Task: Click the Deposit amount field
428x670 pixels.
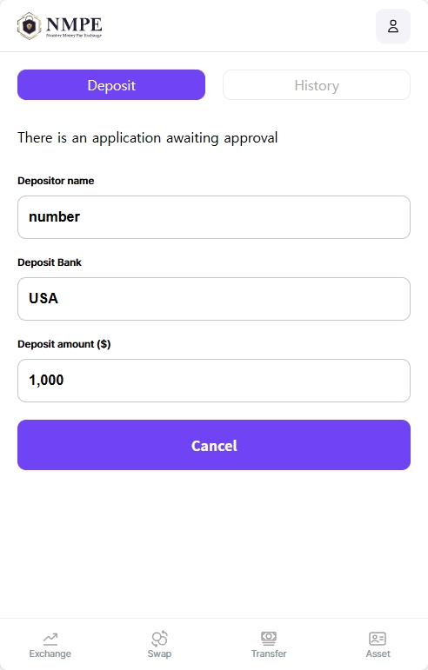Action: tap(214, 381)
